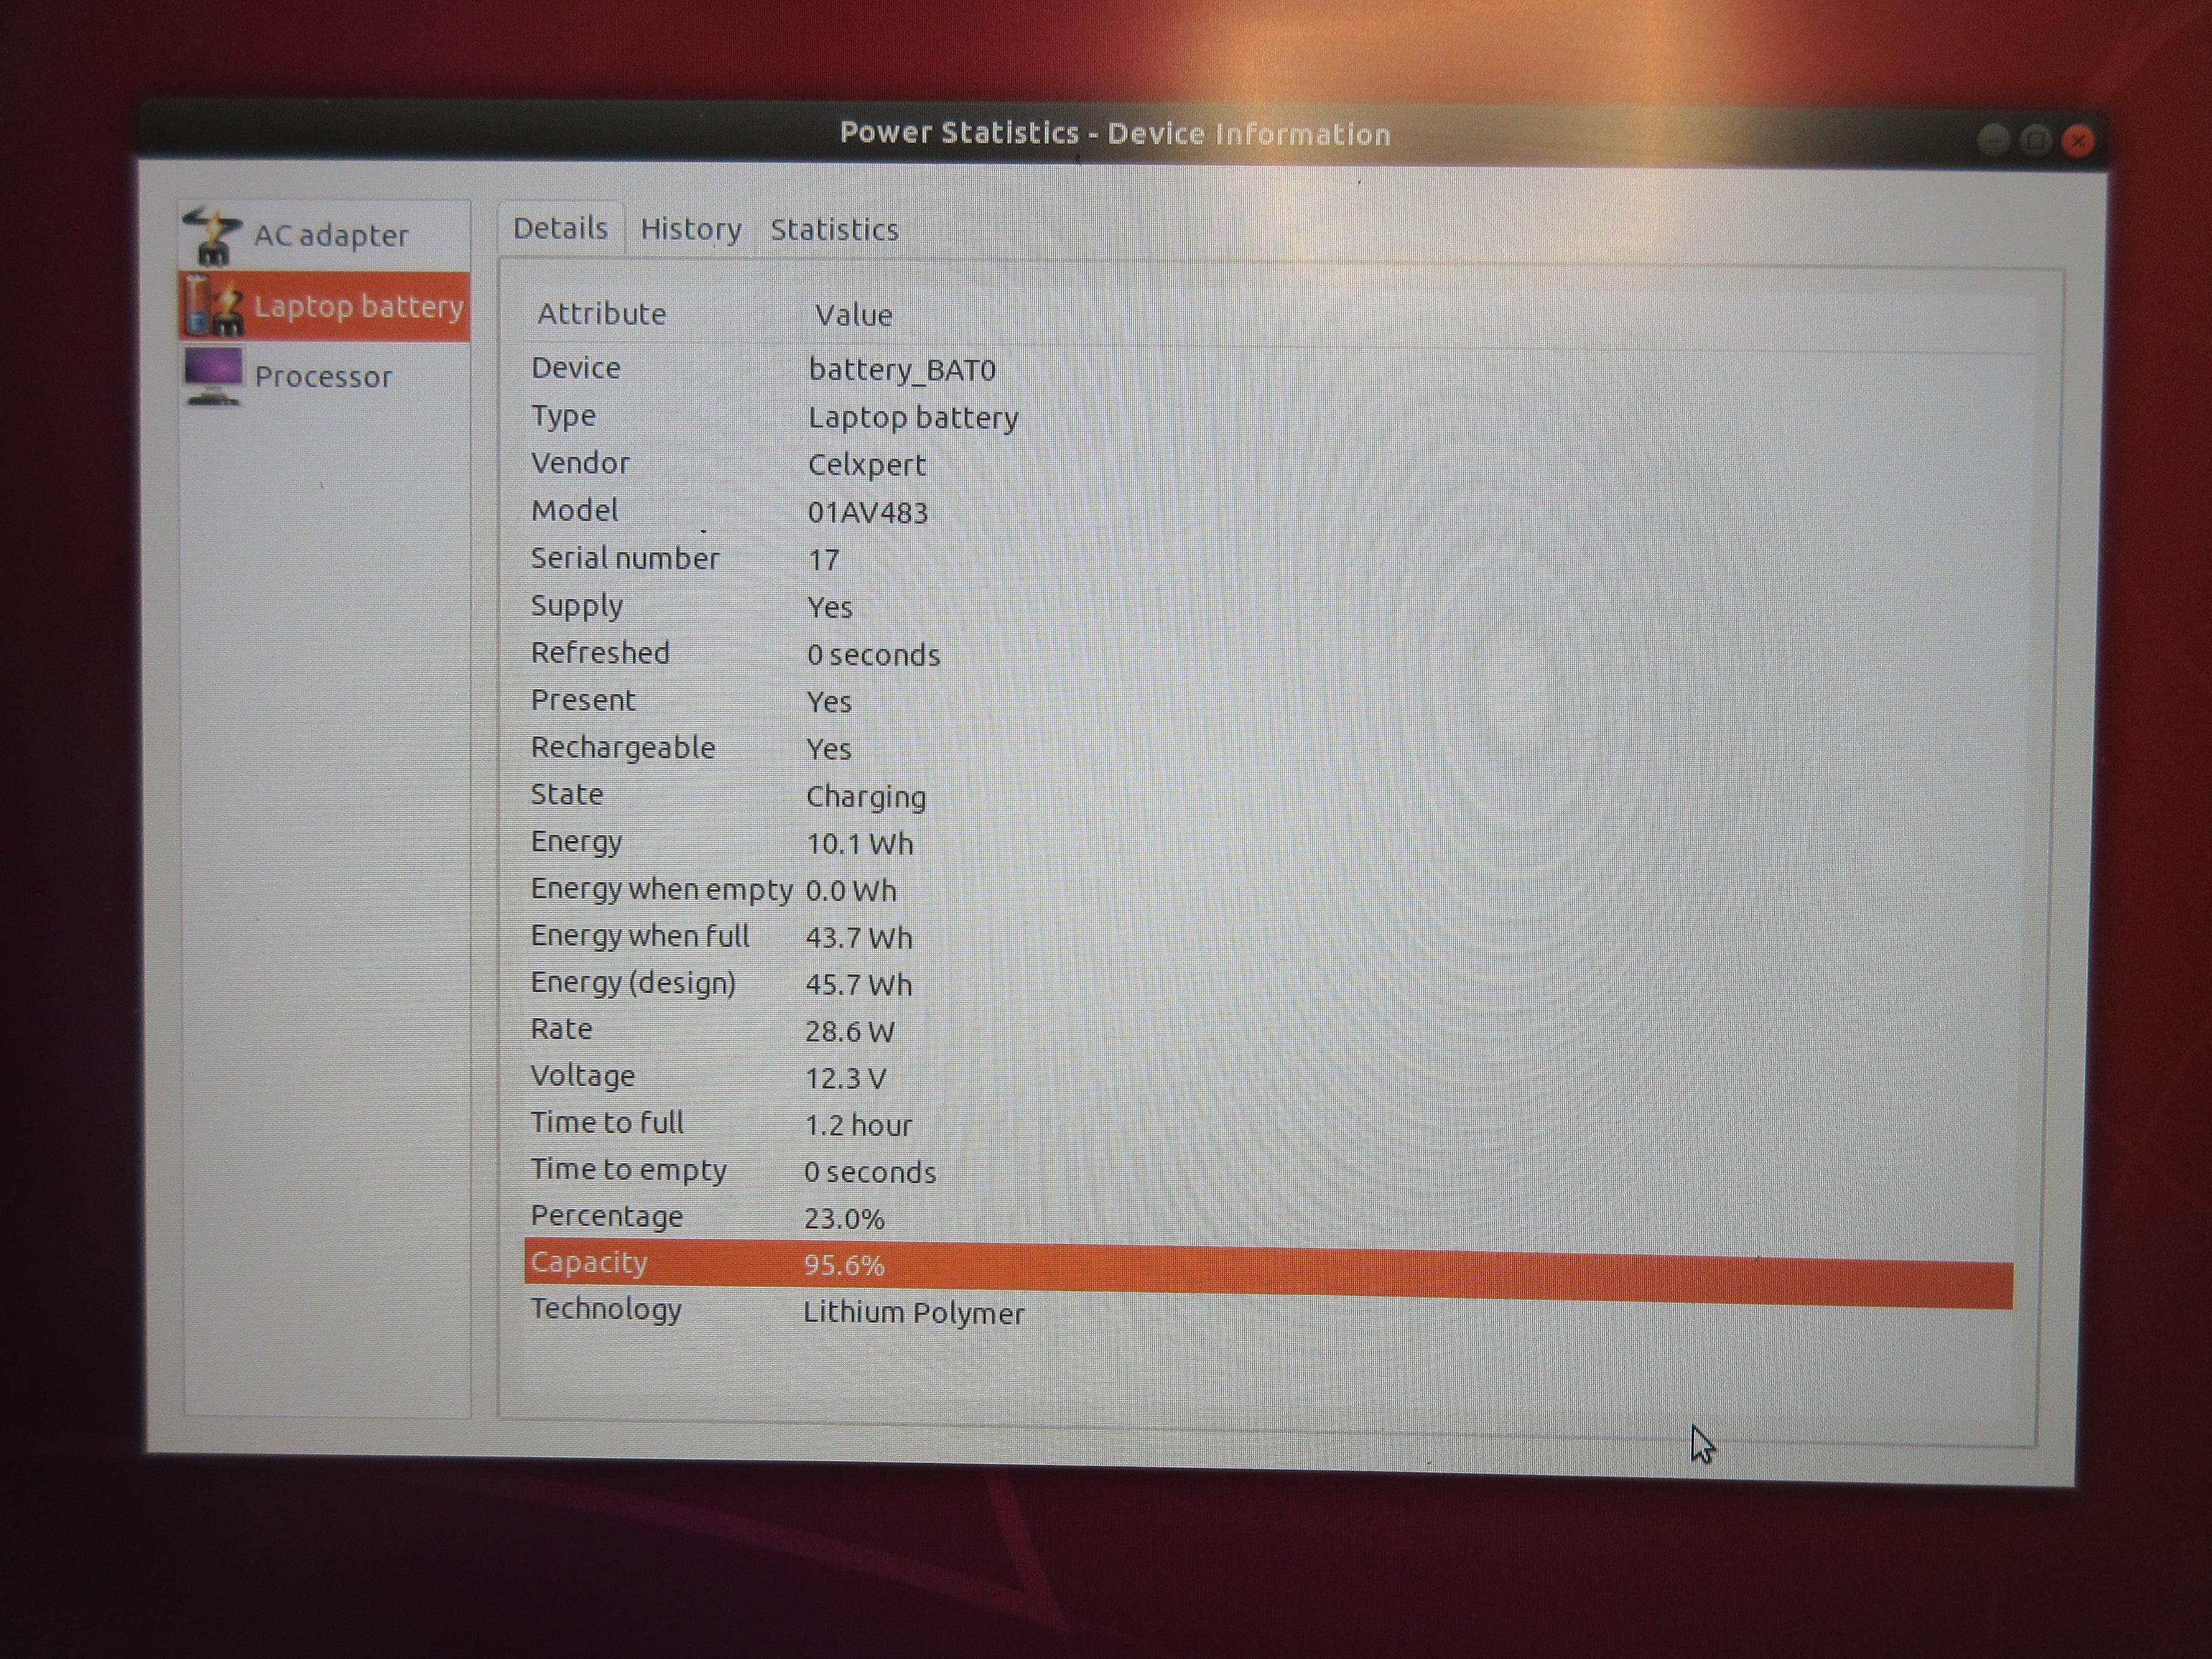Image resolution: width=2212 pixels, height=1659 pixels.
Task: Click the Type value Laptop battery
Action: click(913, 418)
